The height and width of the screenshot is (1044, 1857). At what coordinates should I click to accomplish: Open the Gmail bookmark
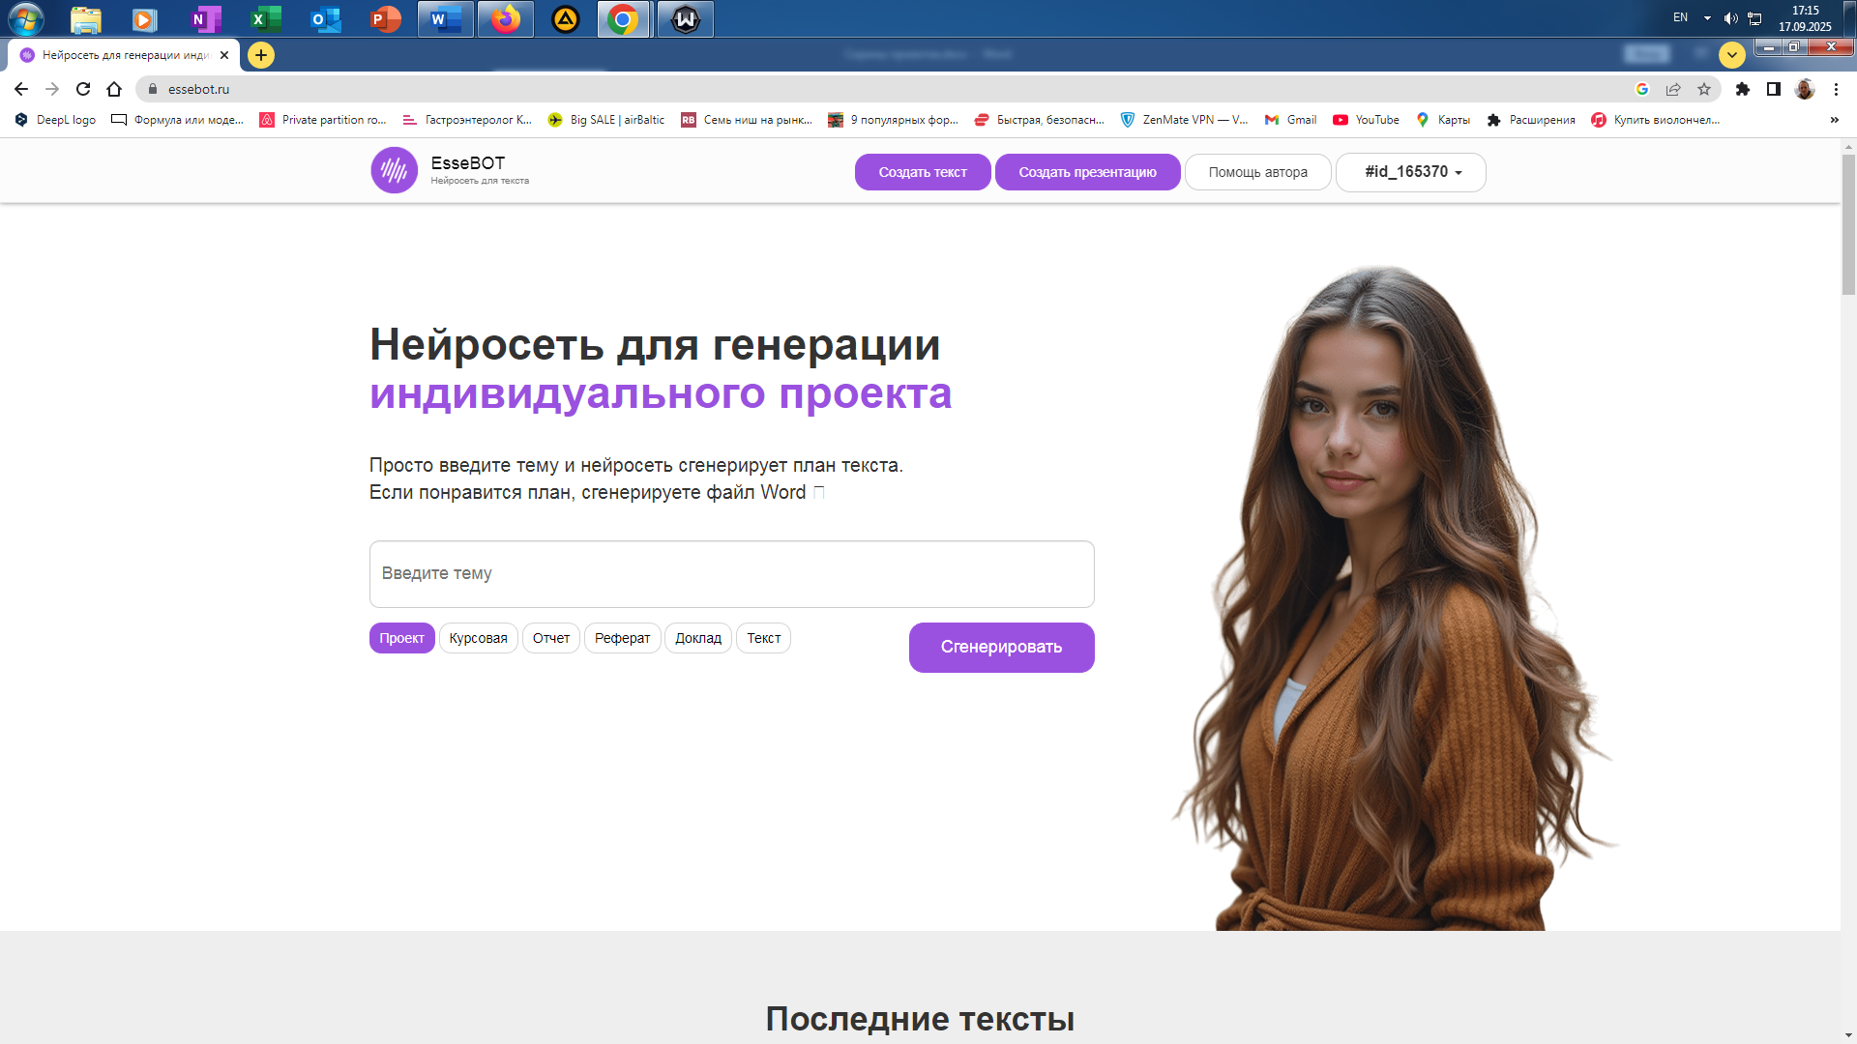(x=1291, y=120)
